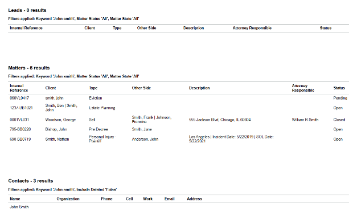Select matter reference 1237-BB1021

point(21,108)
